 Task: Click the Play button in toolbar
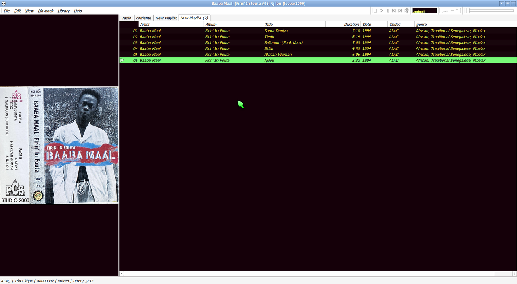(381, 11)
